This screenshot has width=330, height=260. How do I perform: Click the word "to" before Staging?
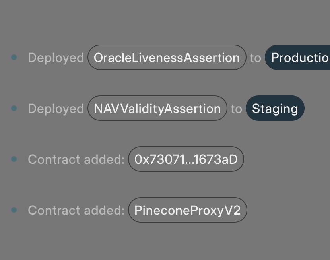point(236,109)
